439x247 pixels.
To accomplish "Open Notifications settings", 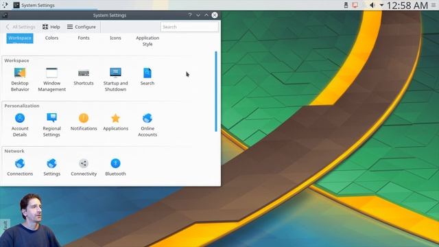I will [x=84, y=122].
